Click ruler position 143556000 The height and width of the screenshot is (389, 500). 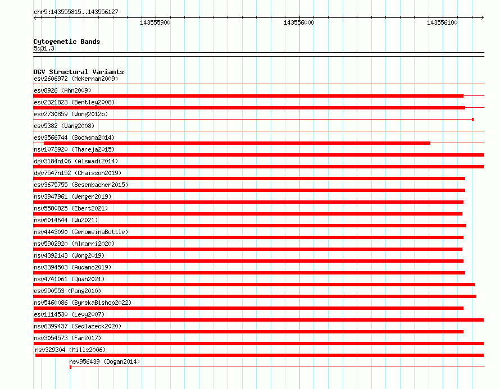click(x=299, y=22)
